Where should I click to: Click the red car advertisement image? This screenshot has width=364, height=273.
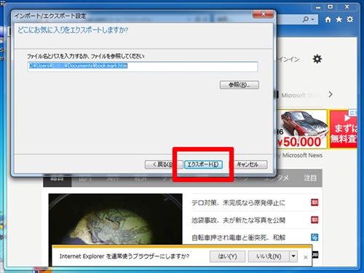(x=301, y=129)
